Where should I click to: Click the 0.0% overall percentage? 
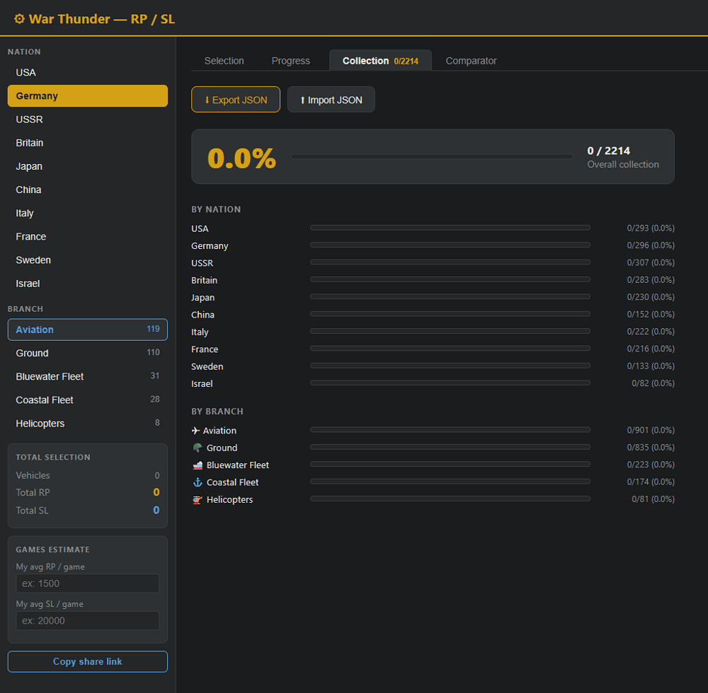(x=241, y=158)
